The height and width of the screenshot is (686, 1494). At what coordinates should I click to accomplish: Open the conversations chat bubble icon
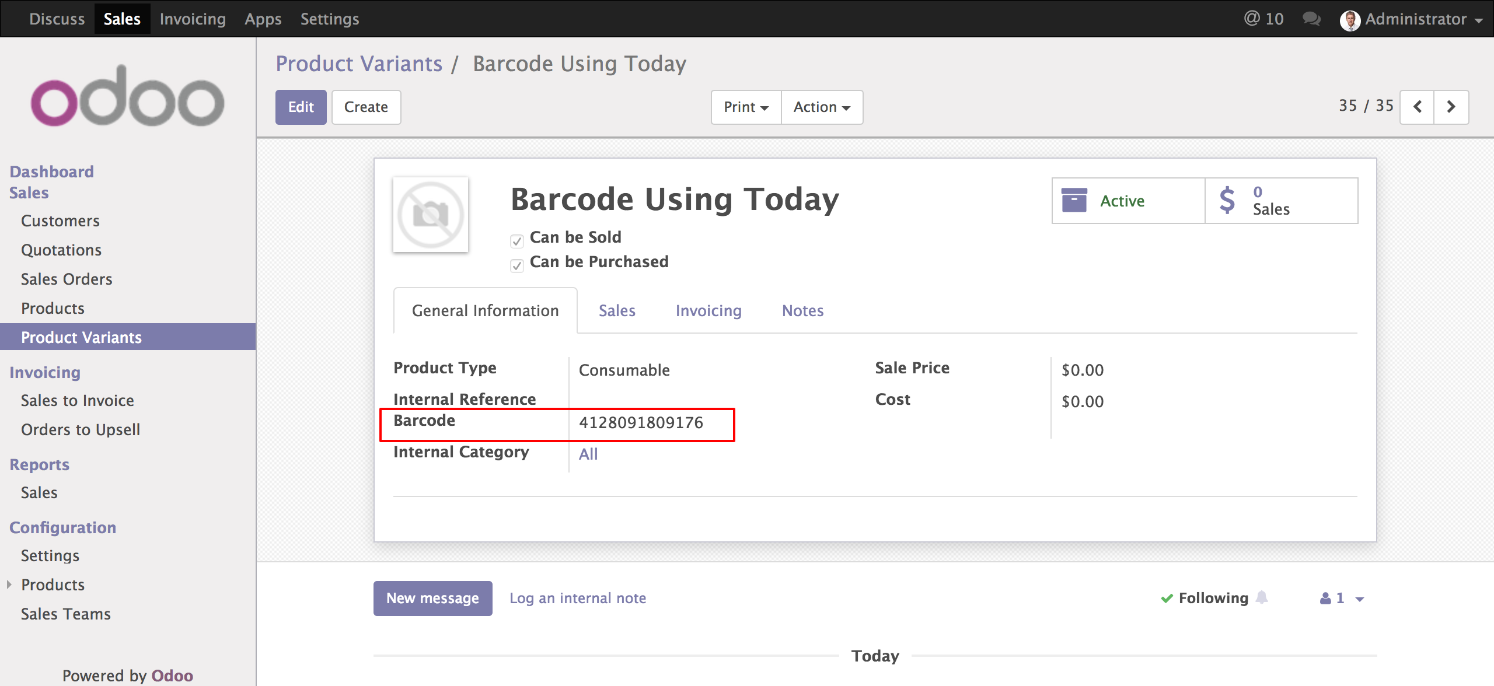[x=1311, y=19]
